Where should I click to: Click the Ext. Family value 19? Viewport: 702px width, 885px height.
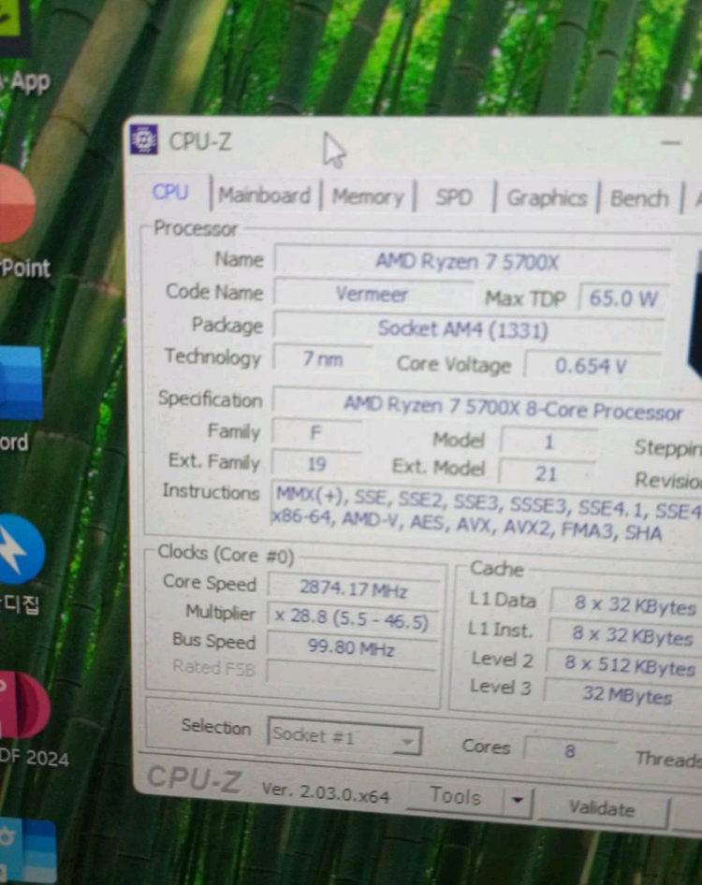[x=316, y=464]
